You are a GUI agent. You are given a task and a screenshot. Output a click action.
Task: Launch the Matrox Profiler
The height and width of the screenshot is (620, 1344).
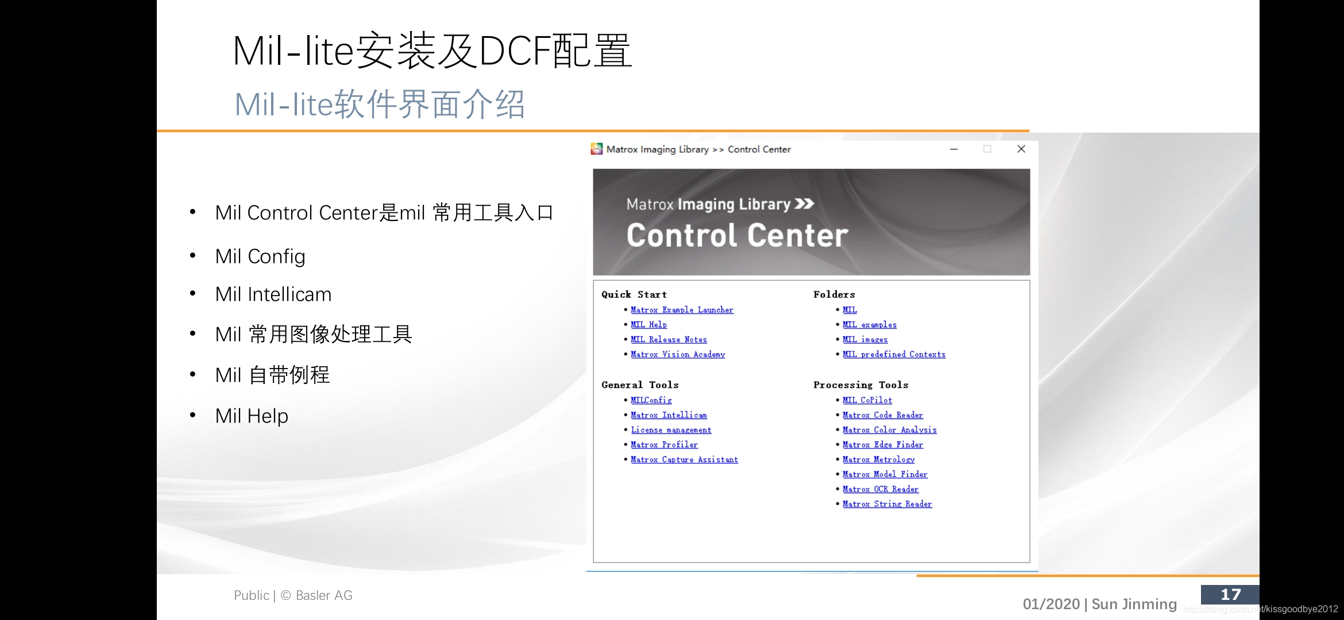pos(664,444)
